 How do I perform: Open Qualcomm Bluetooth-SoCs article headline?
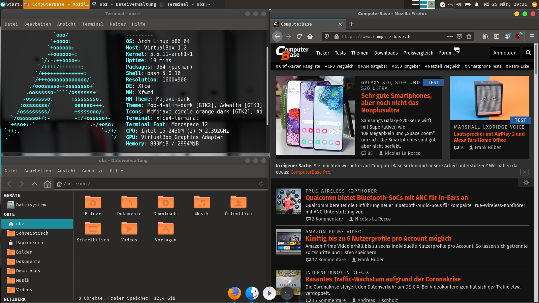(x=387, y=198)
